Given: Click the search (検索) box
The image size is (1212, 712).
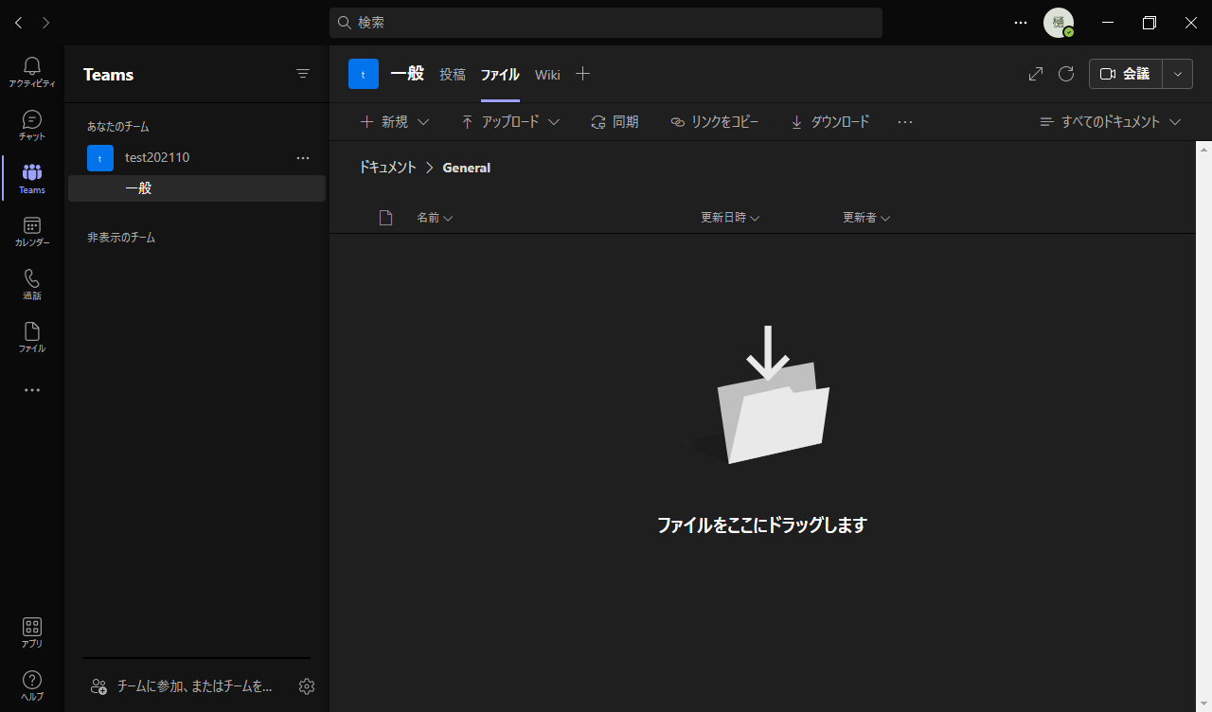Looking at the screenshot, I should click(x=606, y=23).
